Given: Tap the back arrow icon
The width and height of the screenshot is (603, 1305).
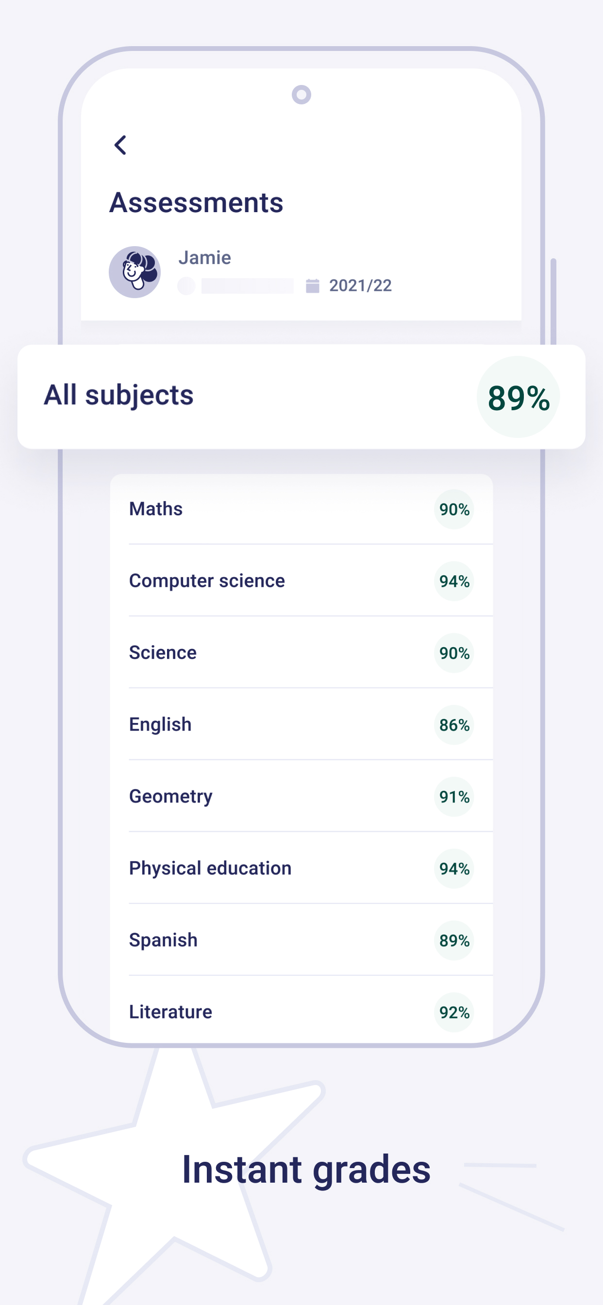Looking at the screenshot, I should [x=120, y=145].
